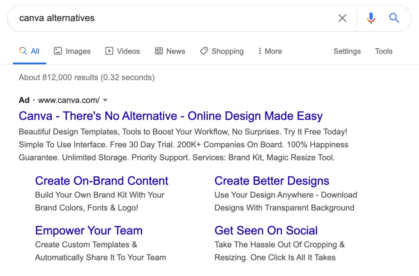419x276 pixels.
Task: Open the Get Seen On Social link
Action: (x=266, y=230)
